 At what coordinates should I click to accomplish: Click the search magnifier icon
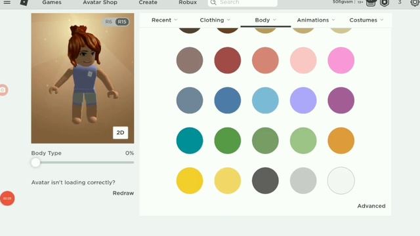pos(213,3)
